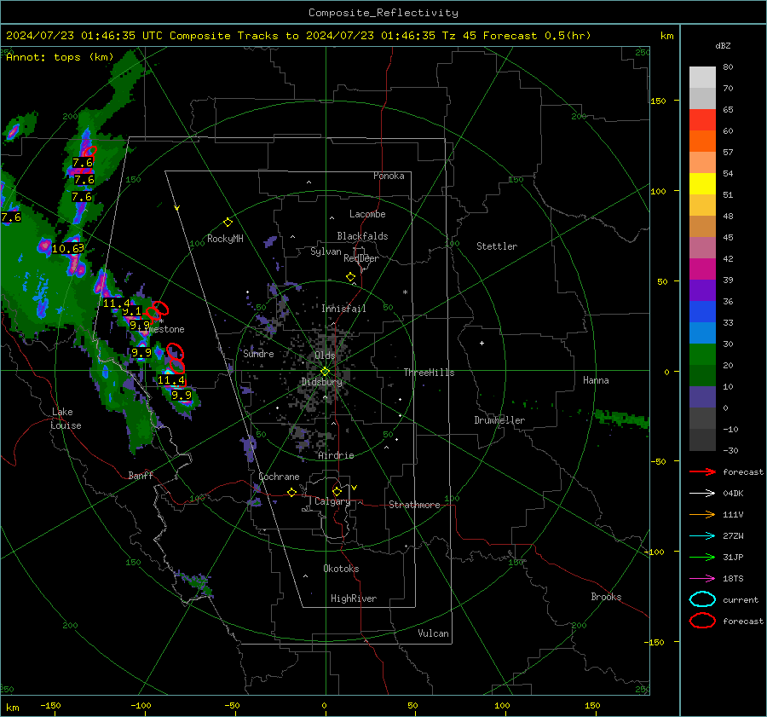Click the Hanna town label

tap(596, 380)
